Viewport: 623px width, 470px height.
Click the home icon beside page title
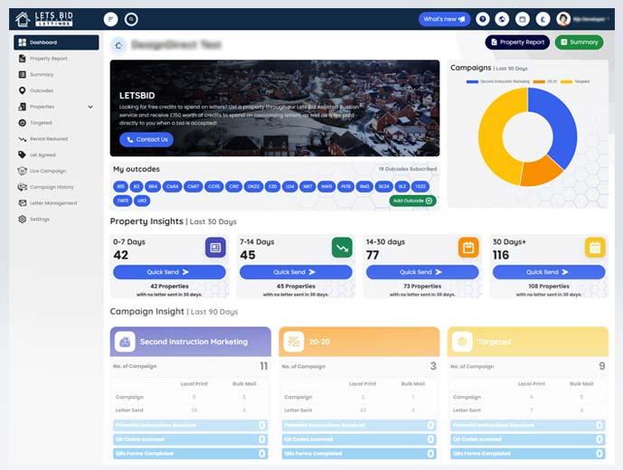click(118, 45)
